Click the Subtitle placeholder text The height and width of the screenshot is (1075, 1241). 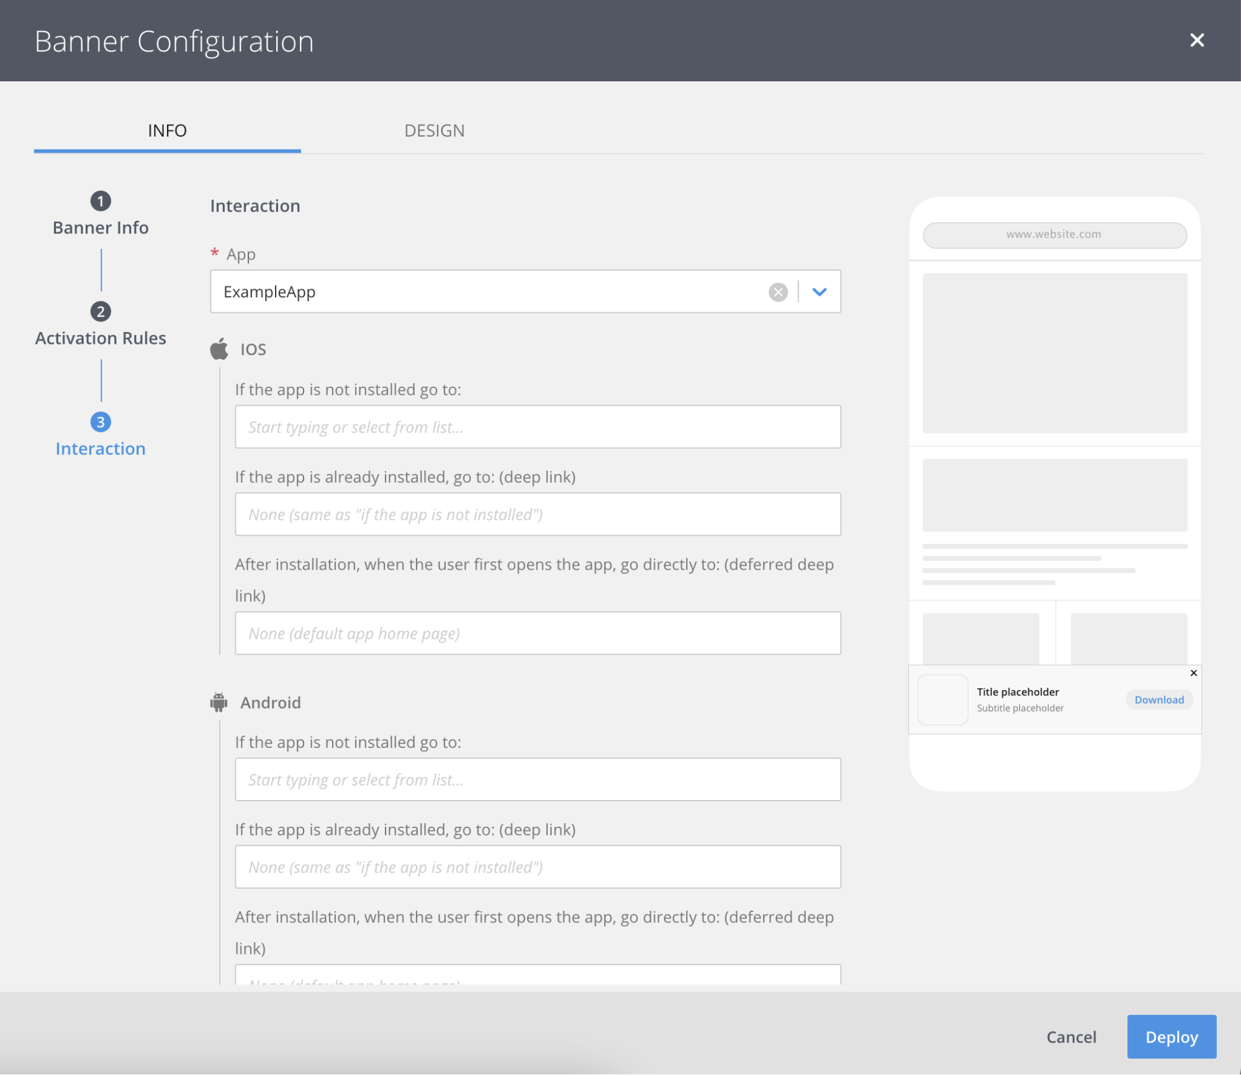1020,708
